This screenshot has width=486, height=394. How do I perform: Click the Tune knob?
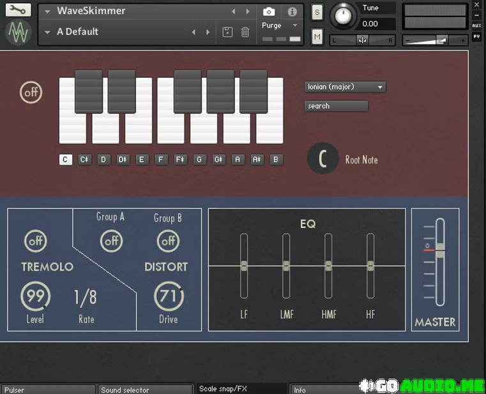click(344, 15)
